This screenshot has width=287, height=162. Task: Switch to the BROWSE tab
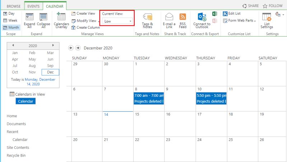pyautogui.click(x=14, y=6)
